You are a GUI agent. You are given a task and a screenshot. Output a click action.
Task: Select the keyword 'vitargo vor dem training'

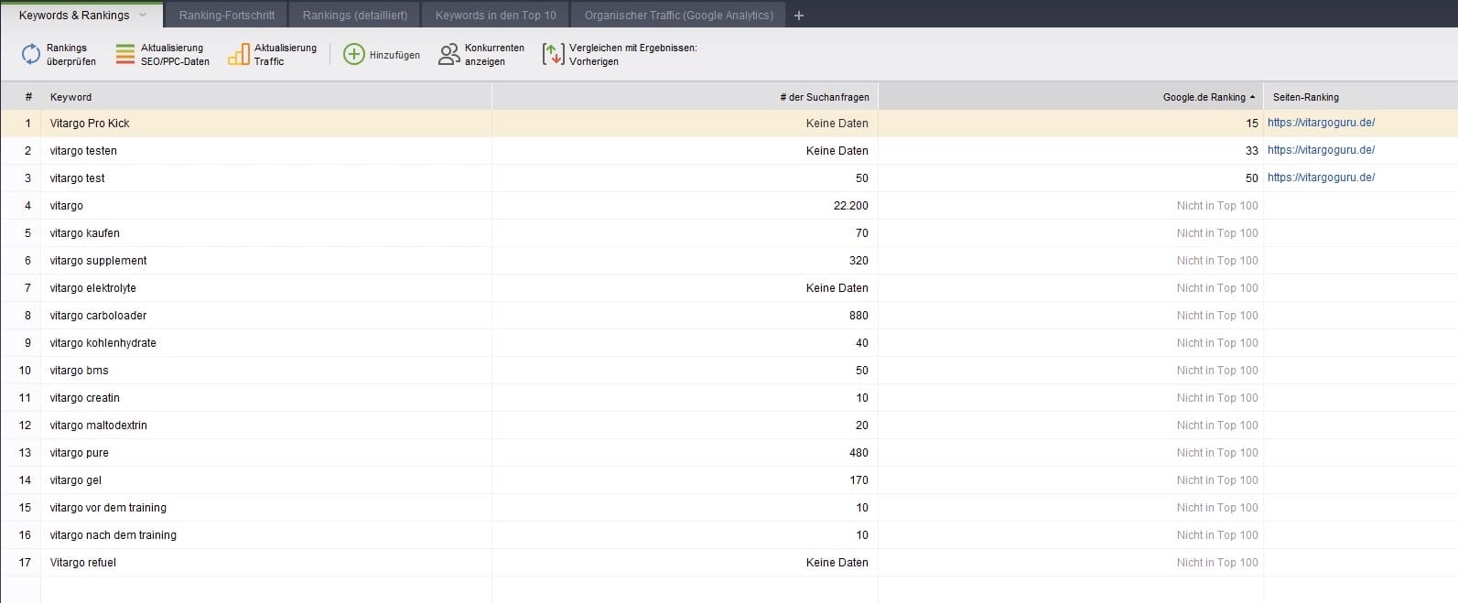click(x=108, y=508)
